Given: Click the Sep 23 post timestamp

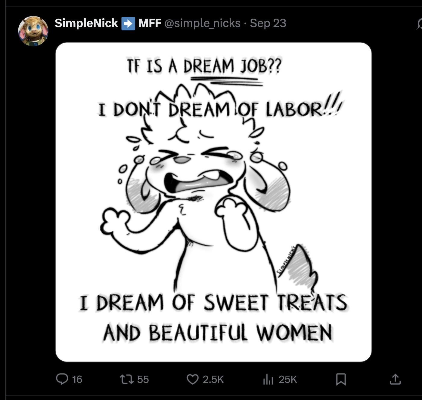Looking at the screenshot, I should pyautogui.click(x=268, y=23).
